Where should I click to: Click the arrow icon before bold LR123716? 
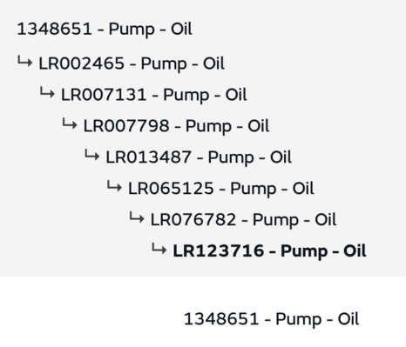click(x=159, y=249)
